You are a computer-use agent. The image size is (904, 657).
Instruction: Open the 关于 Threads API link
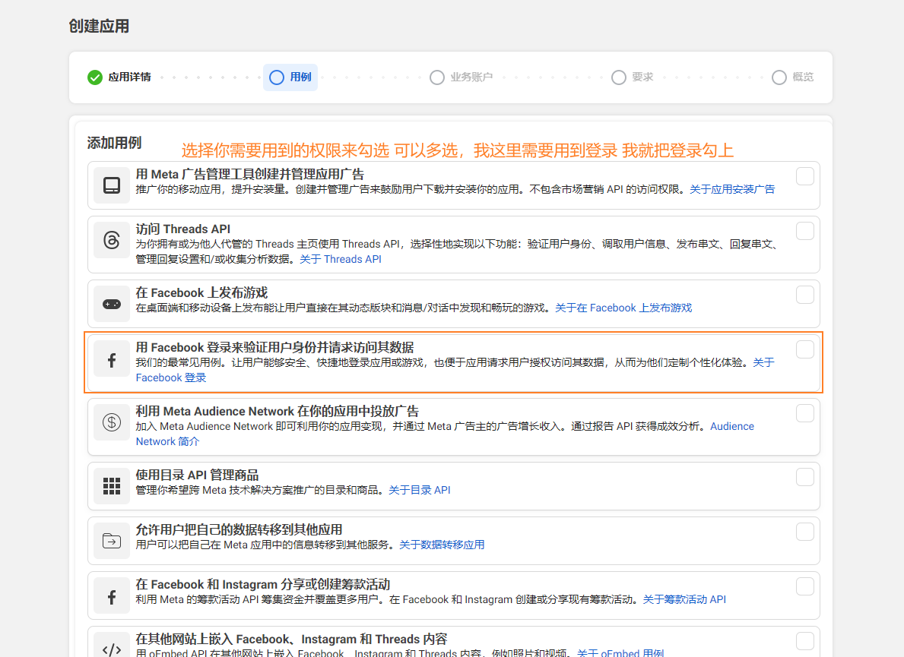(341, 259)
